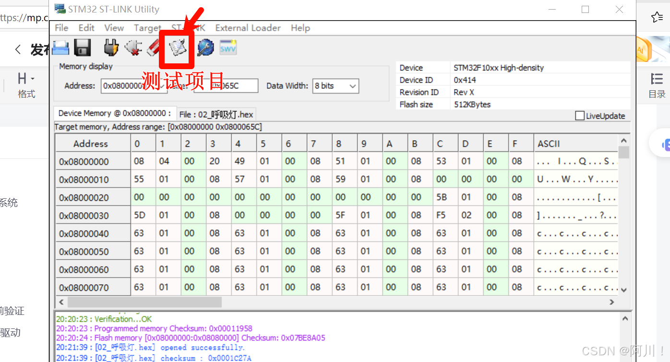Open the File menu
Viewport: 670px width, 362px height.
click(x=61, y=28)
